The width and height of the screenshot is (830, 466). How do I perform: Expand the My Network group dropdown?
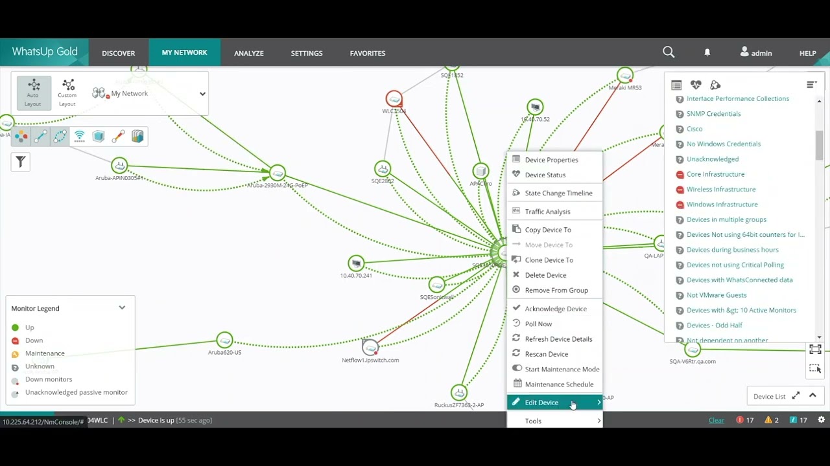pyautogui.click(x=202, y=94)
